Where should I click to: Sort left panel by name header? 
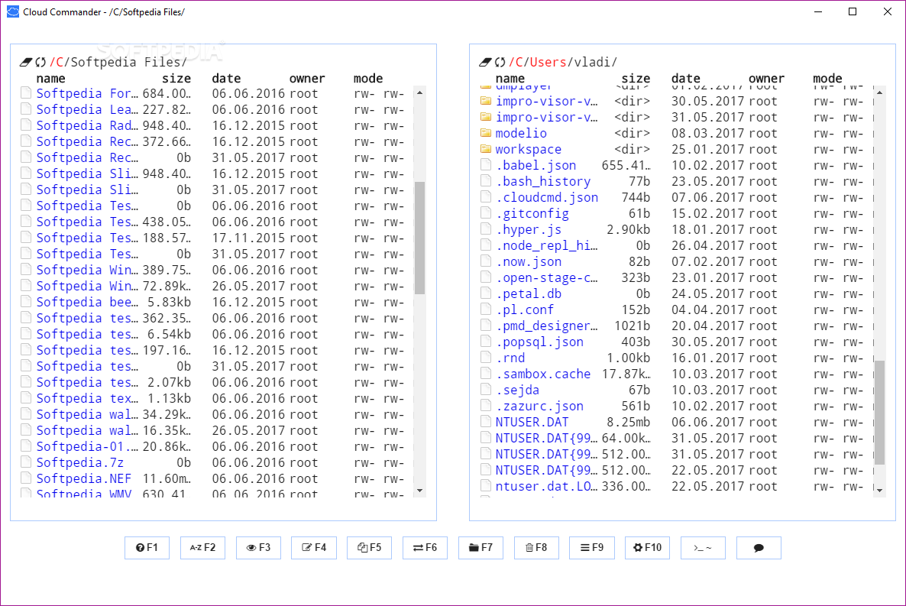[x=51, y=78]
